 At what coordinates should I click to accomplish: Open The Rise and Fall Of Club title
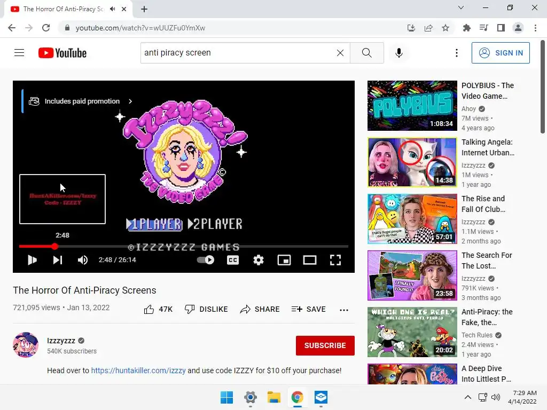483,203
